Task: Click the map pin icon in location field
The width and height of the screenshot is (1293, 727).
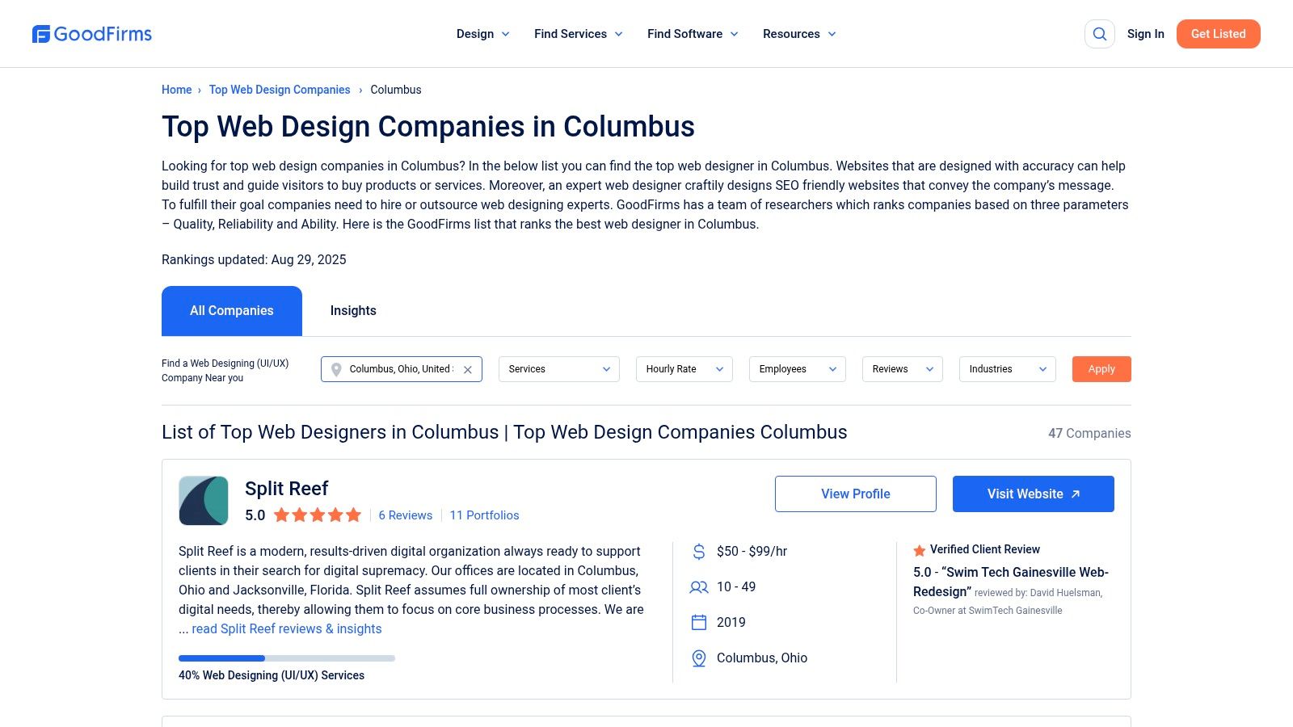Action: click(x=336, y=370)
